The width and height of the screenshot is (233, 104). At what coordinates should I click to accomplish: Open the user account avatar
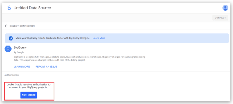(225, 8)
